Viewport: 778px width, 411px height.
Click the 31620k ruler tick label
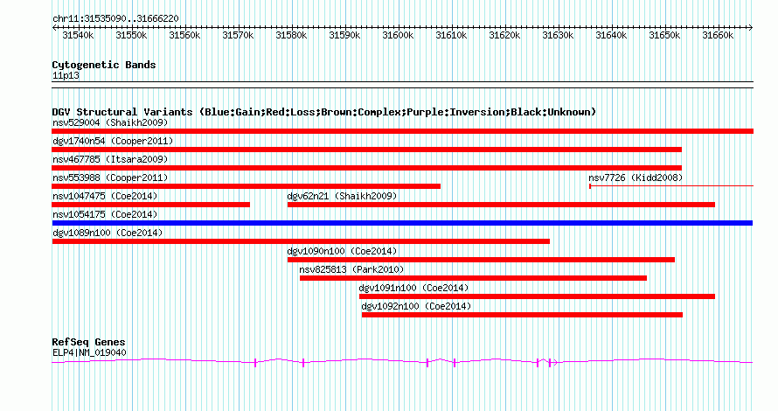(504, 35)
